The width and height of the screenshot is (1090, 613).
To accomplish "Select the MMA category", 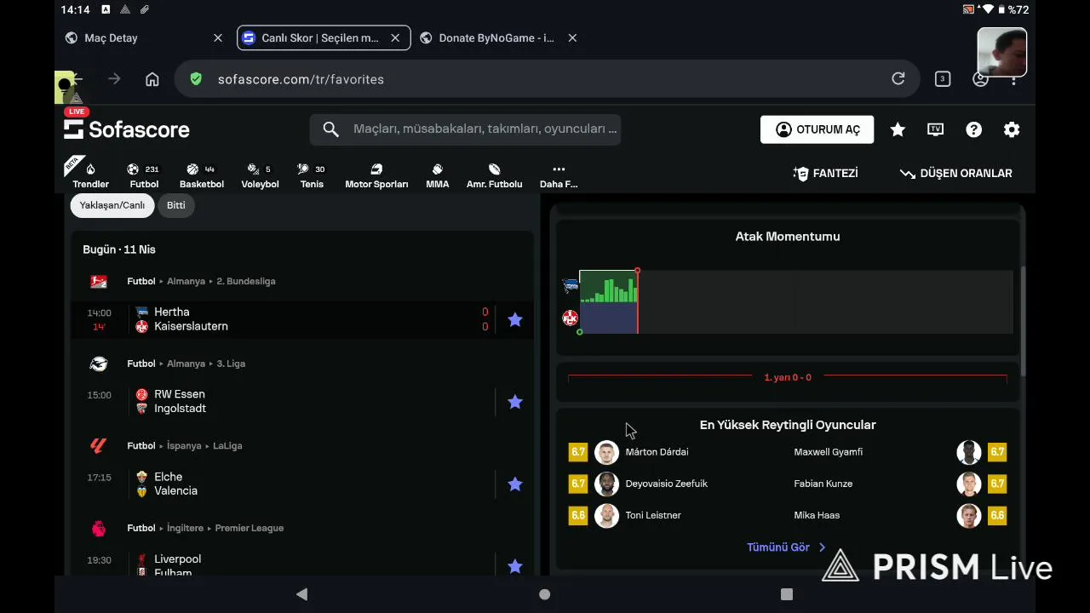I will [437, 176].
